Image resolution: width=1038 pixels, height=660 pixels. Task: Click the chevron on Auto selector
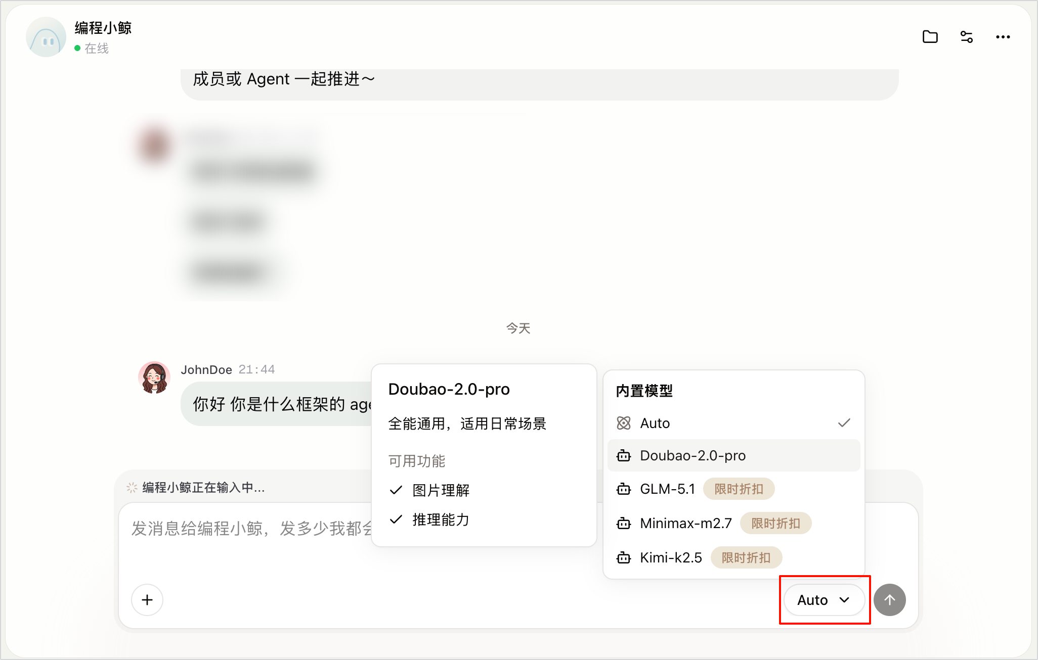tap(844, 600)
